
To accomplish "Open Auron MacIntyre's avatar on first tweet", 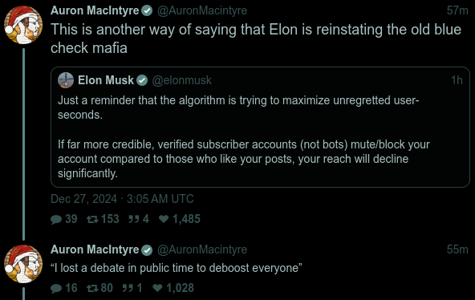I will click(x=23, y=25).
